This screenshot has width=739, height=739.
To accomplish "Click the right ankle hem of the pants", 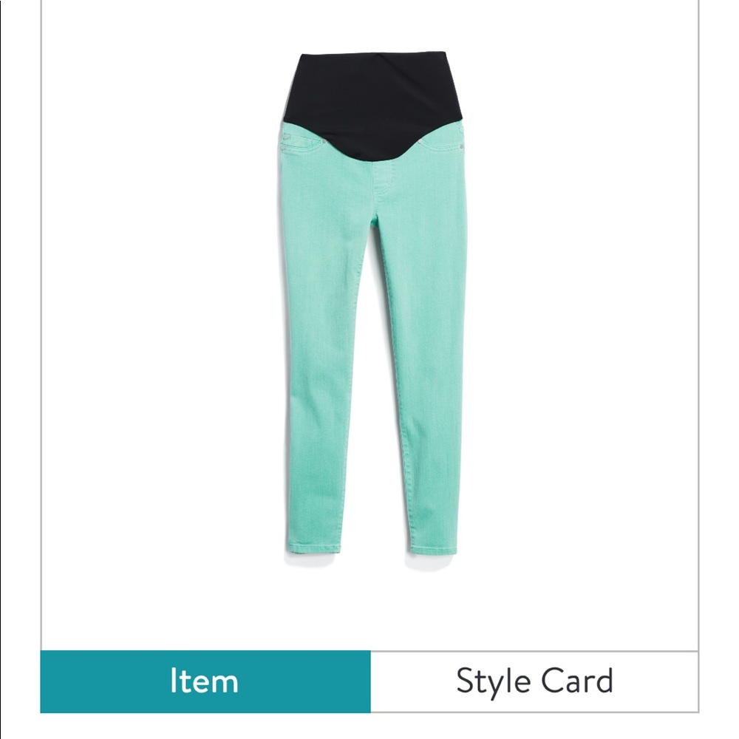I will pos(433,548).
